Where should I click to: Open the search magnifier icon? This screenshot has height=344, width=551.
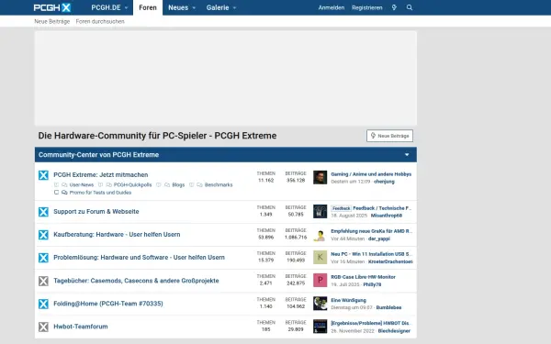pyautogui.click(x=410, y=7)
